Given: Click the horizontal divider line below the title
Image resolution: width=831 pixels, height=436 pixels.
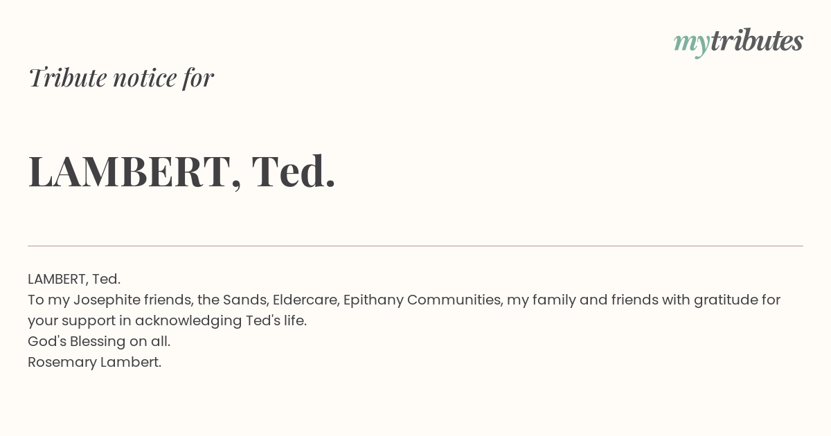Looking at the screenshot, I should 415,246.
